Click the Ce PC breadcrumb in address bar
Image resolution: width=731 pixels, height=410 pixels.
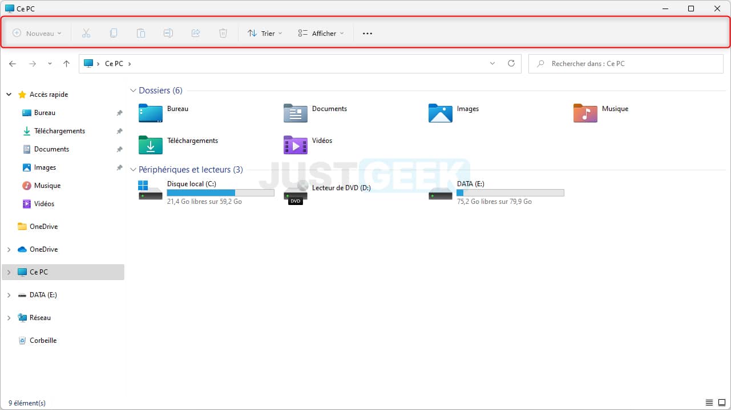(x=114, y=64)
